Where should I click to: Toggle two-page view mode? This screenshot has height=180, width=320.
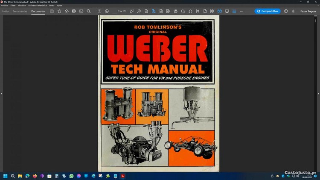220,11
